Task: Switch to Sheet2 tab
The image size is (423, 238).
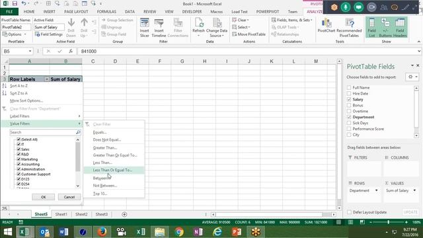Action: tap(81, 214)
